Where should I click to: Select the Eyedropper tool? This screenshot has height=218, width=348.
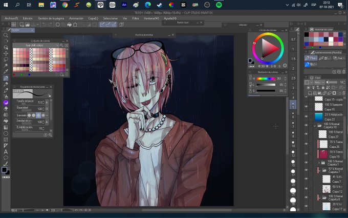click(x=6, y=72)
